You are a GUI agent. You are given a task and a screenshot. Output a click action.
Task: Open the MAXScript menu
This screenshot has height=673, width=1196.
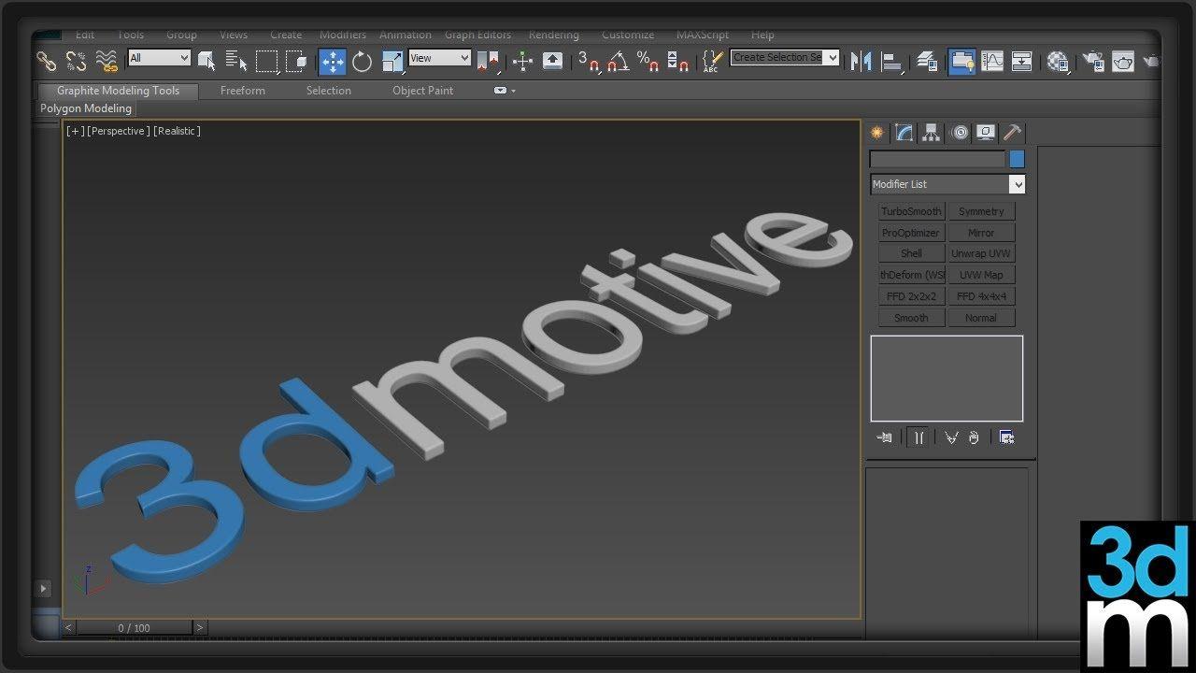point(703,35)
